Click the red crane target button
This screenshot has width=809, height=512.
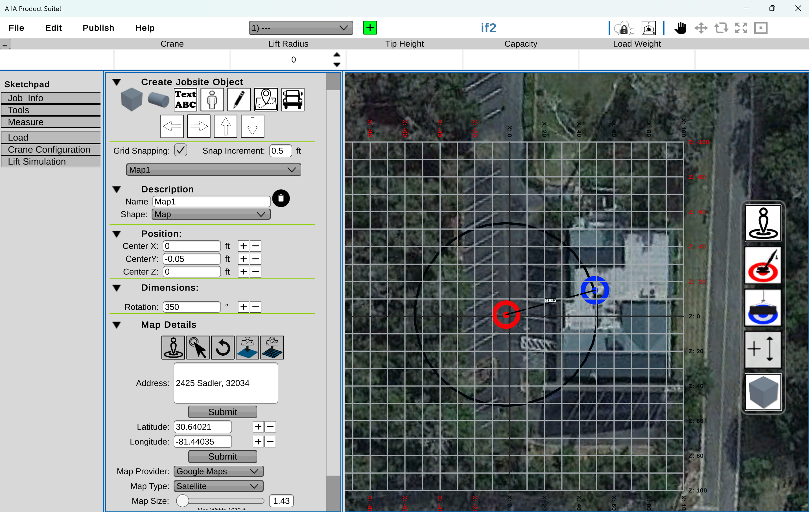click(x=763, y=265)
